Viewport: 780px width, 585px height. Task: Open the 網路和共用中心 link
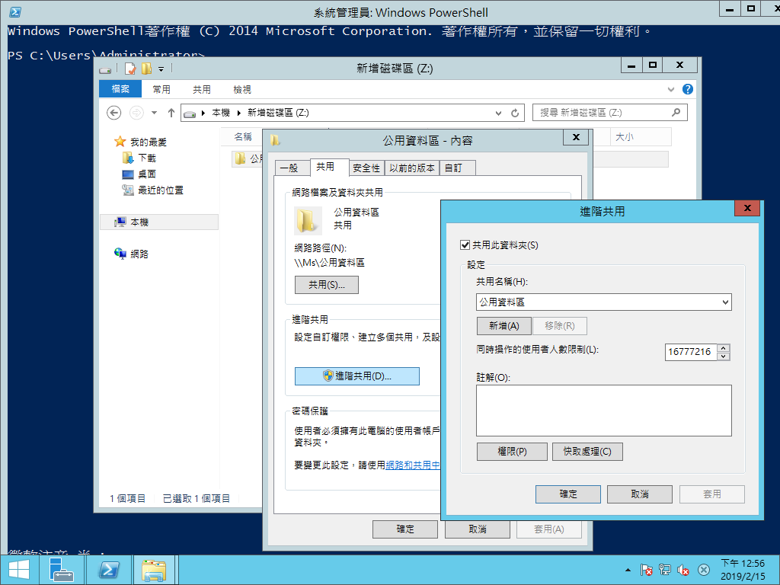click(x=413, y=465)
